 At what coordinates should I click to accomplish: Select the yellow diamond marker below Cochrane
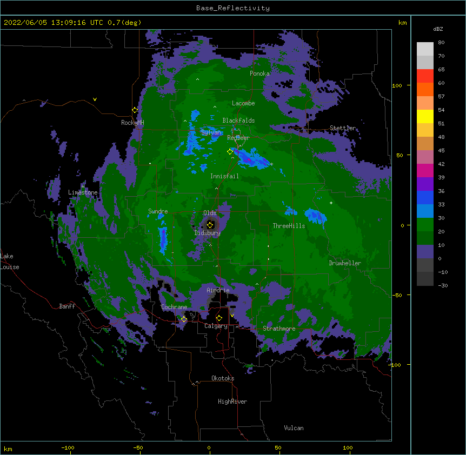(x=184, y=319)
